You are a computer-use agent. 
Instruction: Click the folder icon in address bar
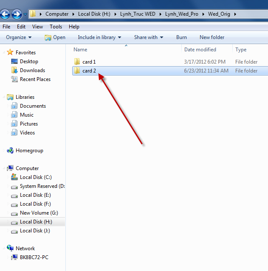click(33, 14)
